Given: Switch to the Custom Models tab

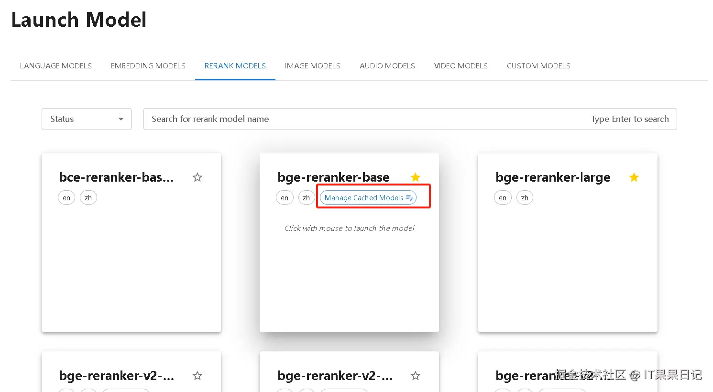Looking at the screenshot, I should point(538,66).
